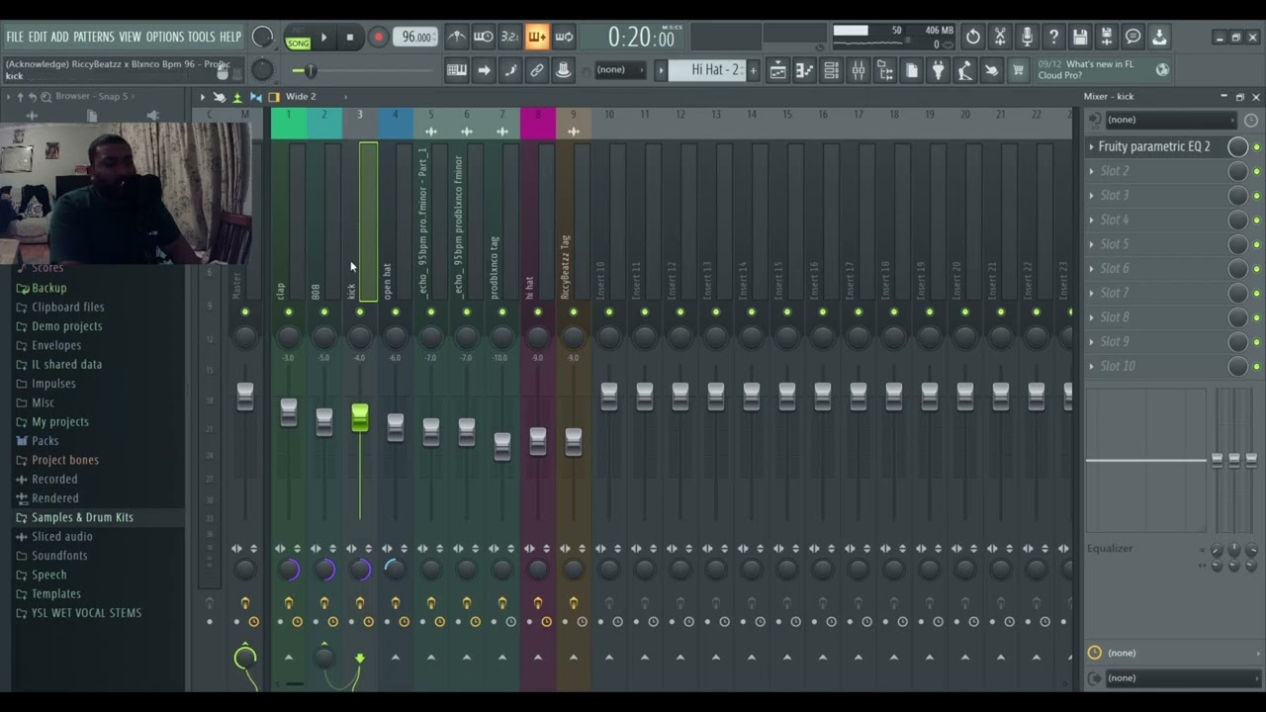
Task: Open Samples & Drum Kits folder
Action: (82, 517)
